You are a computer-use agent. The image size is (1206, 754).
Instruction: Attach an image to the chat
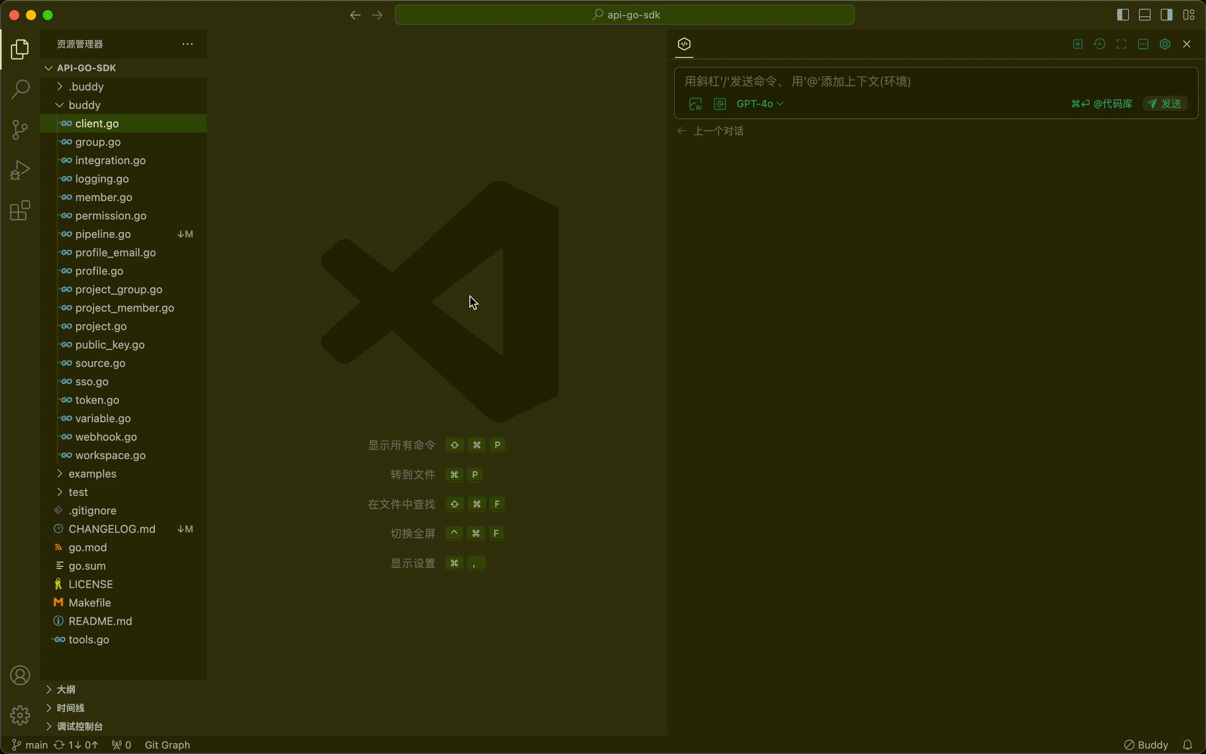pos(696,104)
